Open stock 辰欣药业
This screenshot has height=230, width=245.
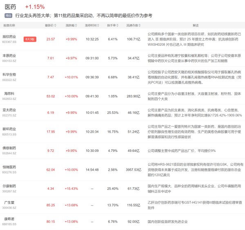coord(9,37)
